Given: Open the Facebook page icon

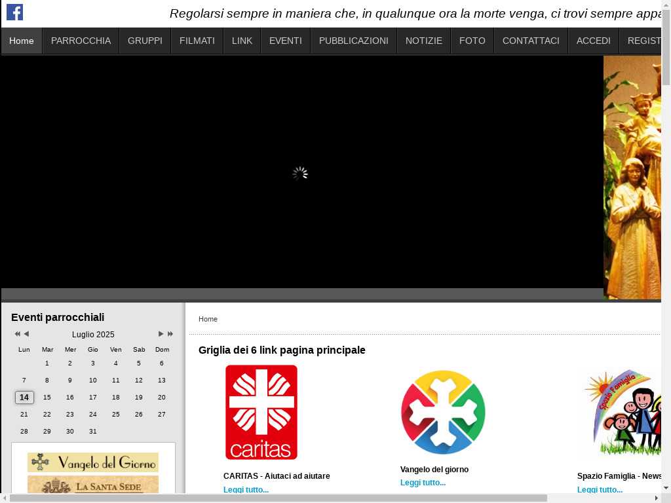Looking at the screenshot, I should pyautogui.click(x=14, y=12).
